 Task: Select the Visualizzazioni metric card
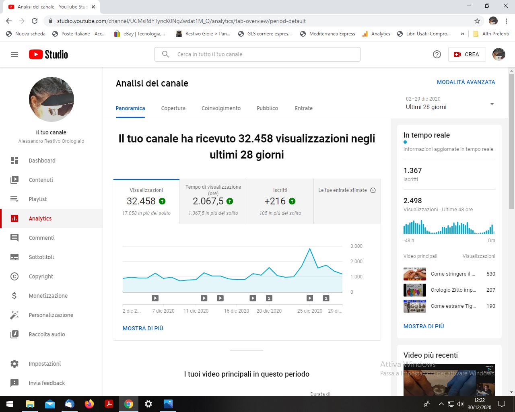[x=146, y=201]
